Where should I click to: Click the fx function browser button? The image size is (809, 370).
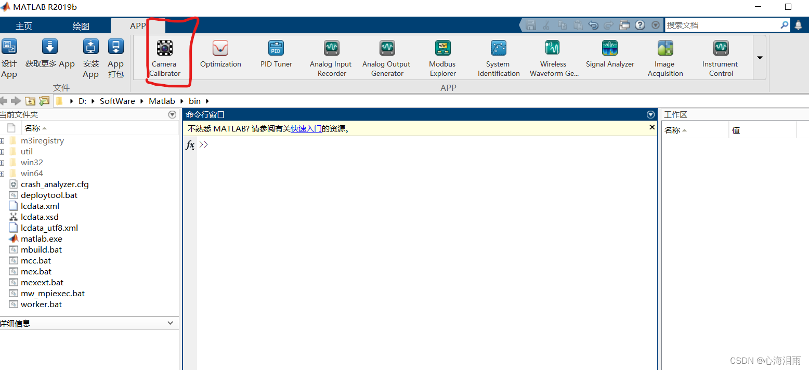[x=190, y=145]
